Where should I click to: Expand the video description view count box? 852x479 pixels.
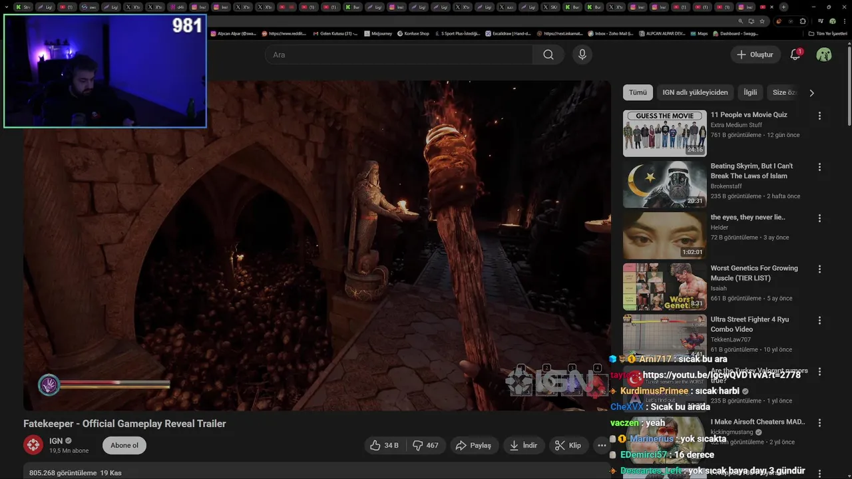tap(317, 471)
